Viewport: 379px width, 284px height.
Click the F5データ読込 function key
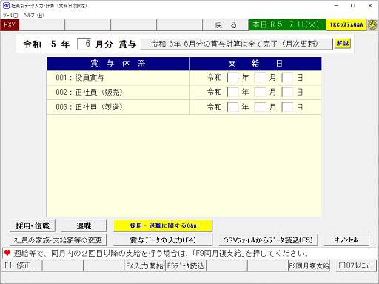tap(186, 265)
